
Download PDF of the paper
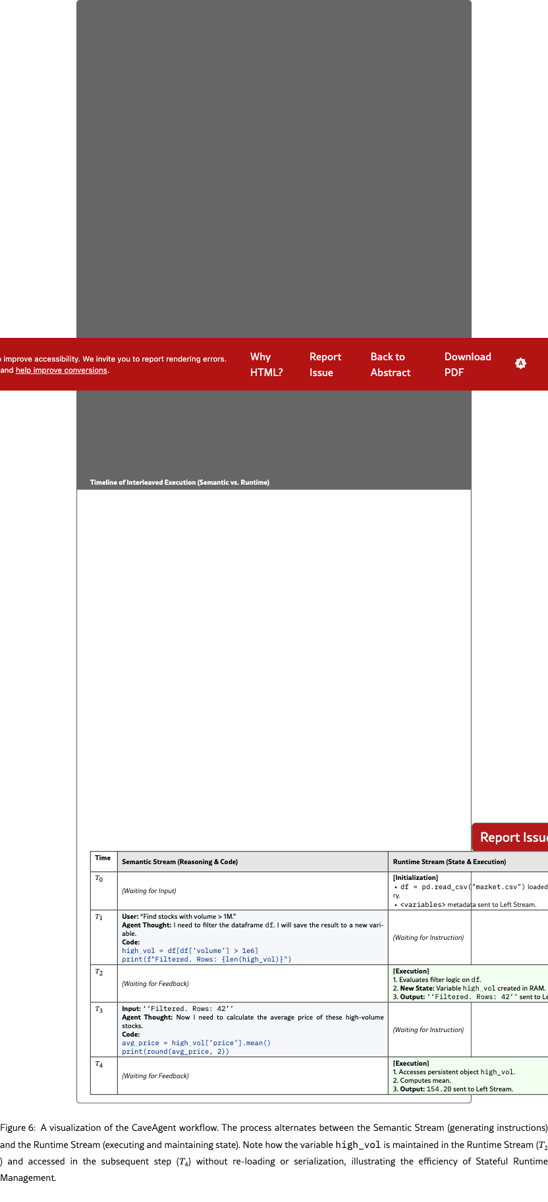point(467,364)
